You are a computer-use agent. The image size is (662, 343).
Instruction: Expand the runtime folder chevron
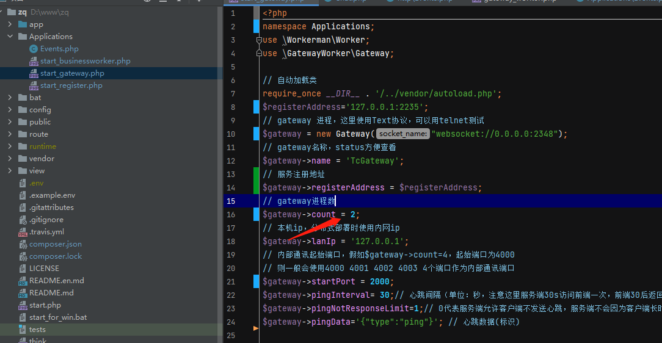(x=10, y=146)
